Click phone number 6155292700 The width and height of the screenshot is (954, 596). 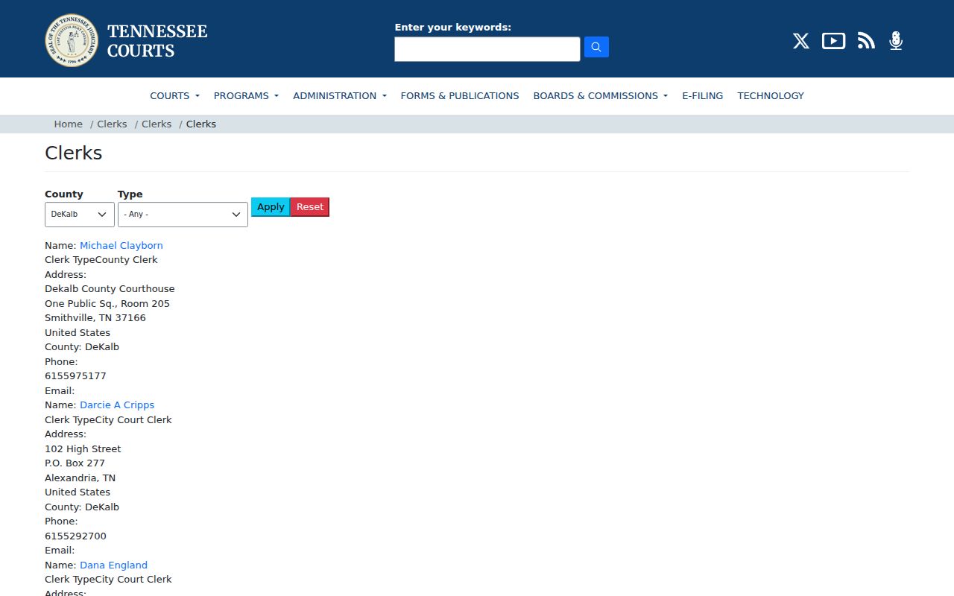point(75,536)
